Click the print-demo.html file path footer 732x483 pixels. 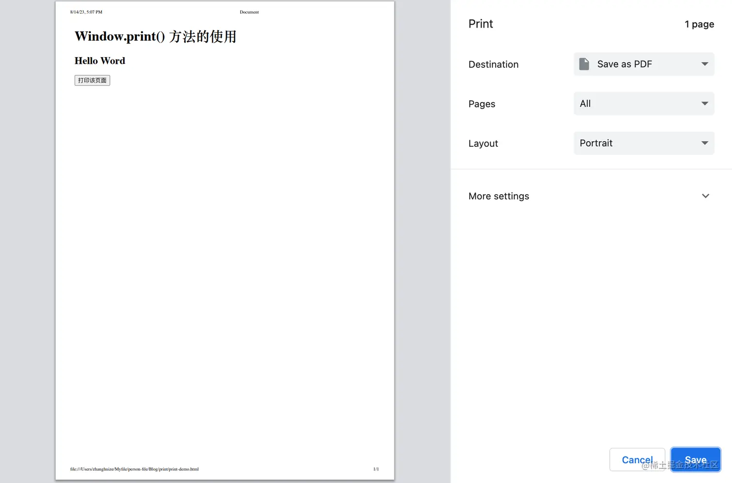[134, 469]
